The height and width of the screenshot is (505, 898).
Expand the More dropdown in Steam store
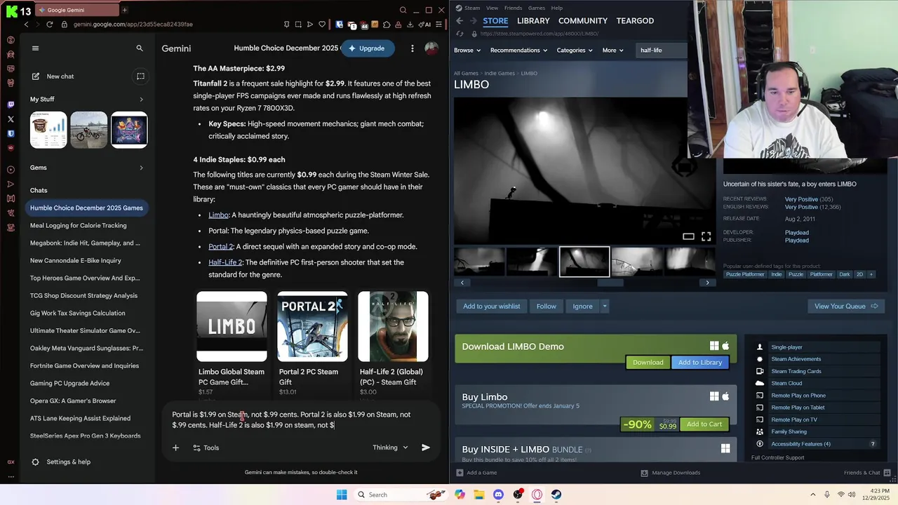coord(612,50)
